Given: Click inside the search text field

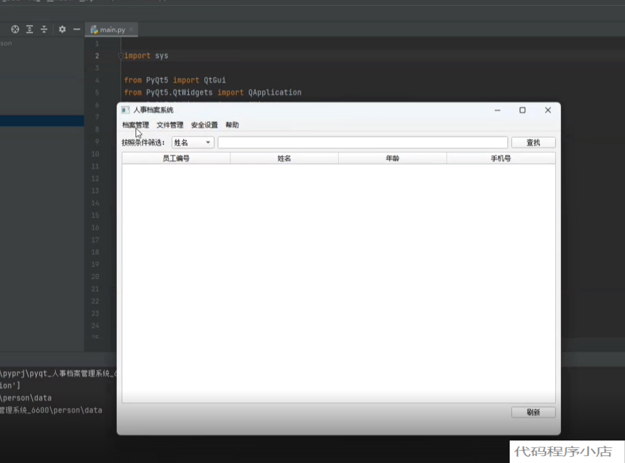Looking at the screenshot, I should click(x=363, y=142).
